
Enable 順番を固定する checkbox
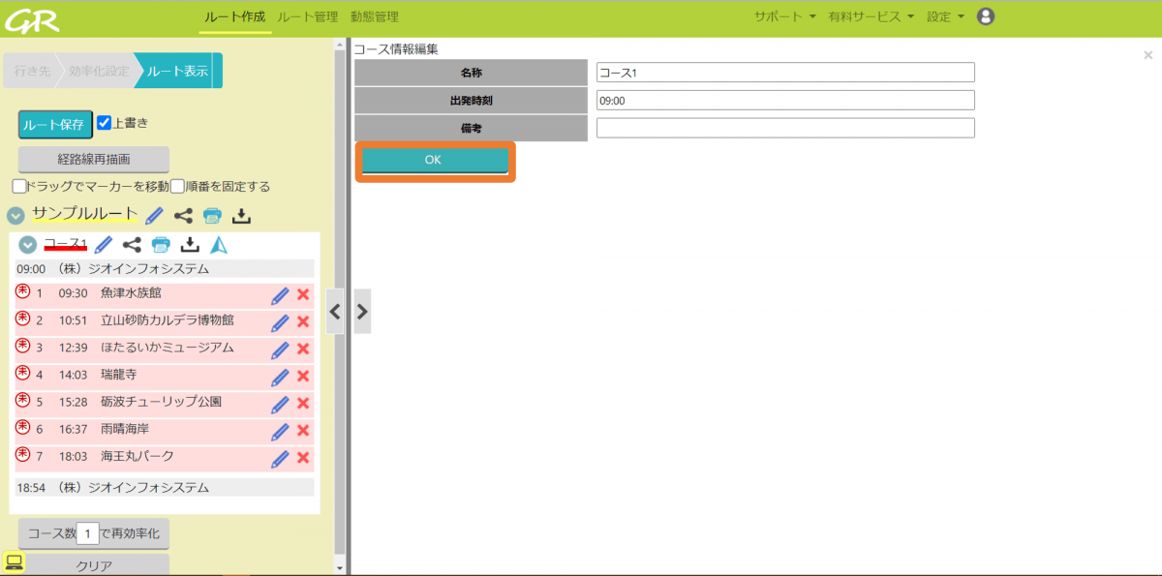pos(177,186)
